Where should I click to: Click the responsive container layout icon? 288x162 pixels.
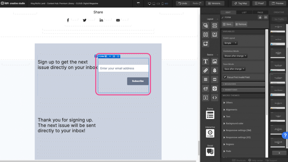pos(206,25)
